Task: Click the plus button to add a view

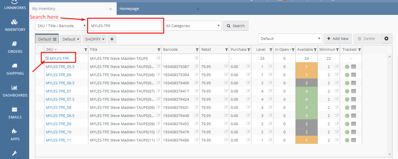Action: tap(112, 39)
